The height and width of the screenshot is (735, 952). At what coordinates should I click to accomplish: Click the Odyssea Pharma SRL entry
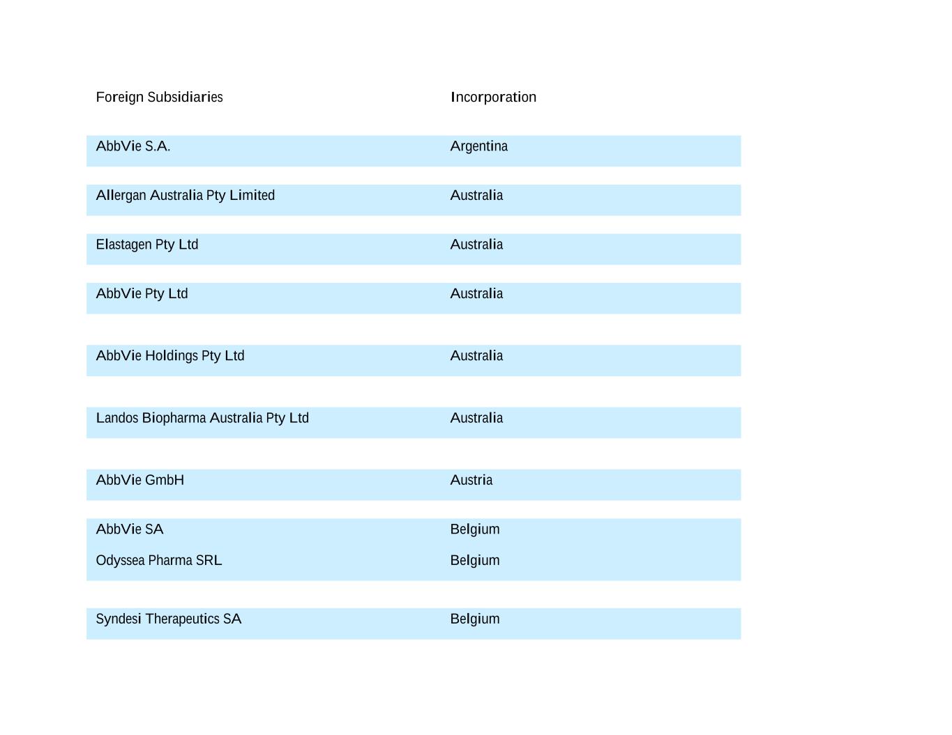coord(158,561)
